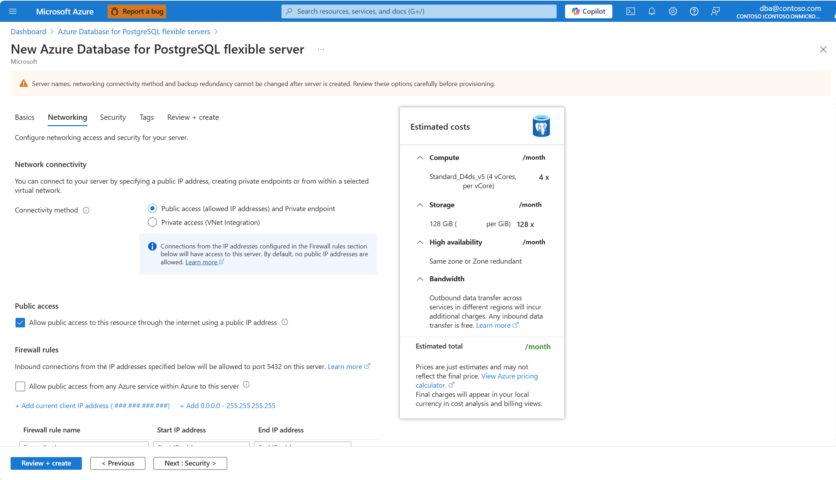The image size is (836, 480).
Task: Focus the portal search resources box
Action: point(419,11)
